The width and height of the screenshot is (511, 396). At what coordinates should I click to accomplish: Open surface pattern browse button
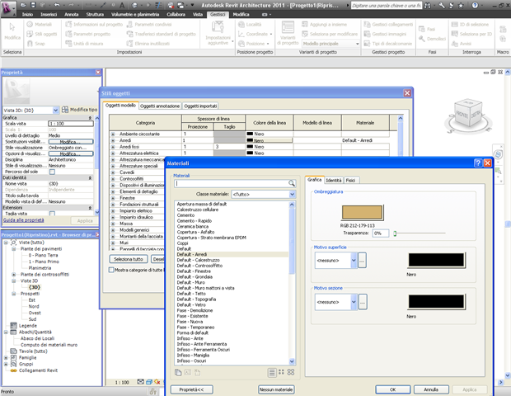(x=362, y=261)
